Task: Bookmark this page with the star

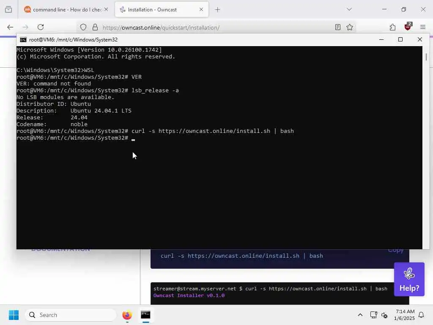Action: [350, 27]
